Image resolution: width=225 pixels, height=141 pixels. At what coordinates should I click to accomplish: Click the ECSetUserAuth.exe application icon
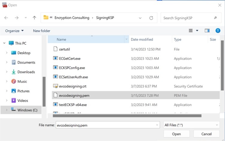tap(55, 77)
